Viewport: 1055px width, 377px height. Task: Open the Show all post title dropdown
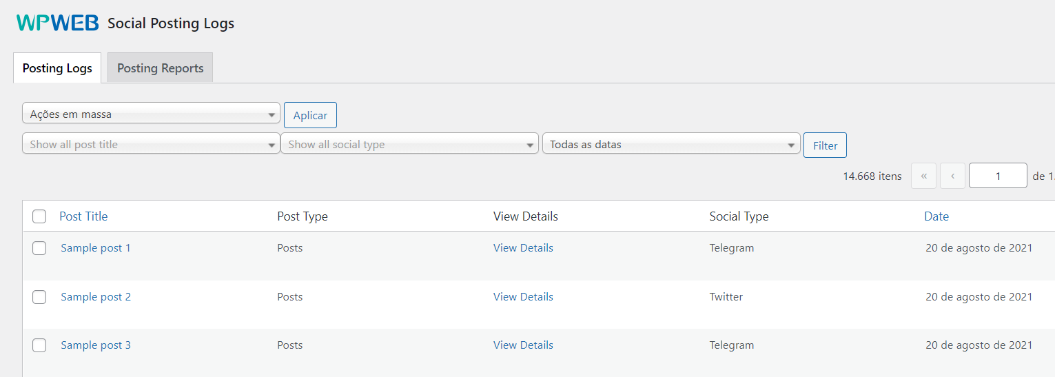151,144
